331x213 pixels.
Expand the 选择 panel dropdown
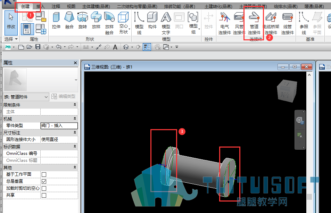tap(11, 39)
